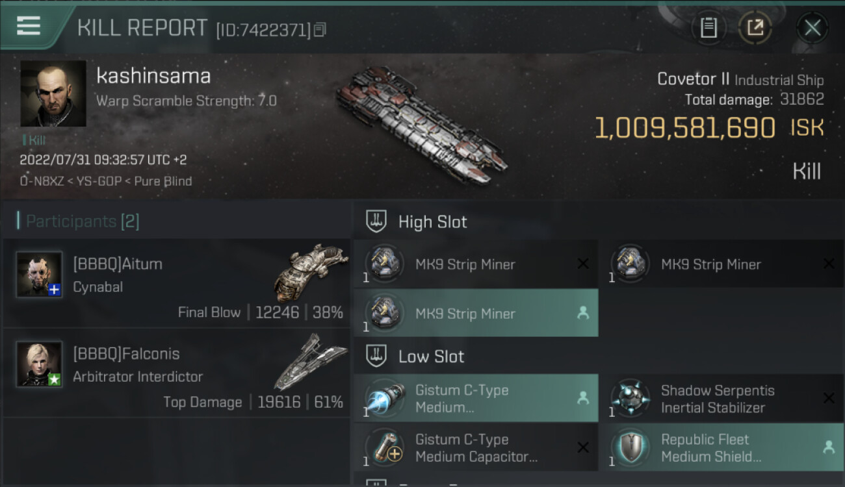Copy the kill report ID
This screenshot has height=487, width=845.
pos(319,30)
